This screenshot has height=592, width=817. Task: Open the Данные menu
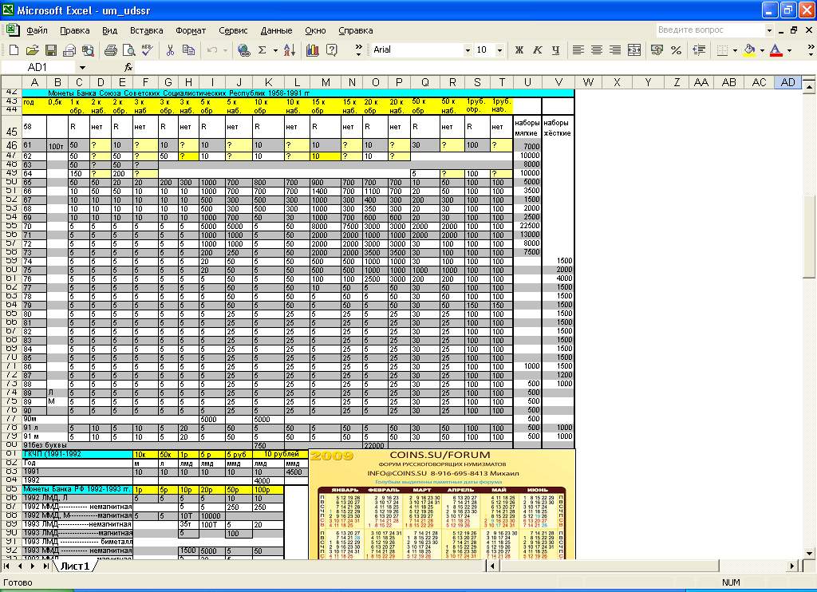[x=276, y=30]
